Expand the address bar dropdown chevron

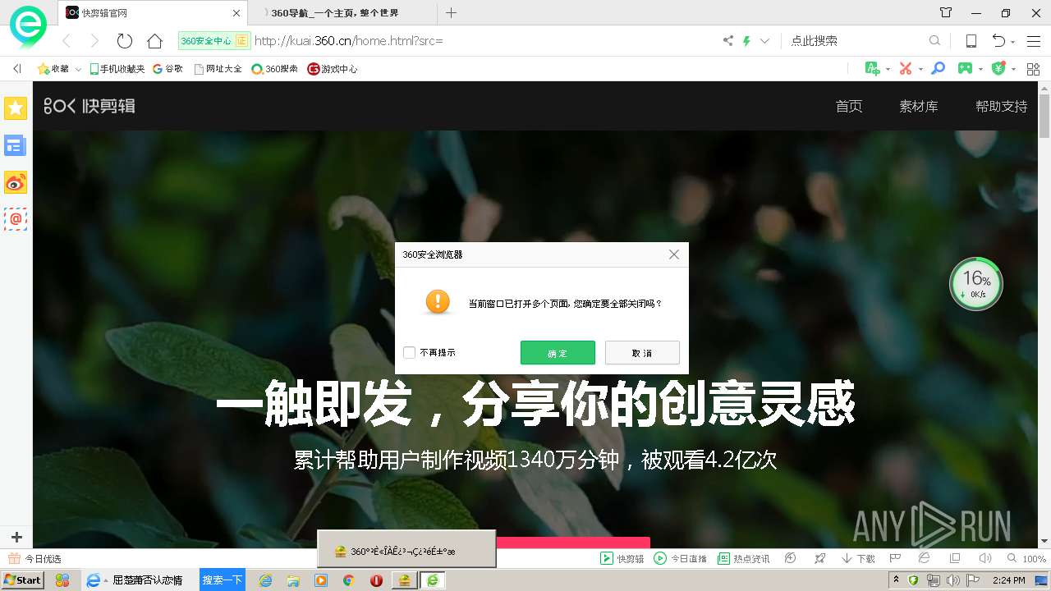[x=764, y=40]
